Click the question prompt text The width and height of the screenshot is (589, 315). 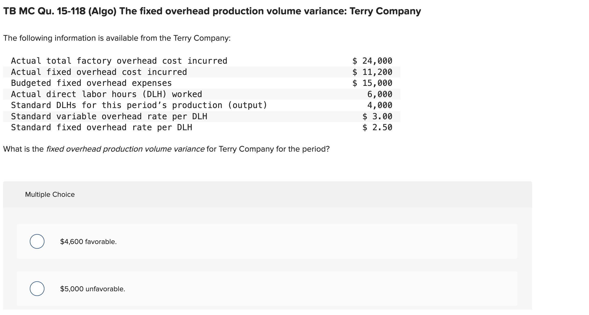pyautogui.click(x=166, y=149)
